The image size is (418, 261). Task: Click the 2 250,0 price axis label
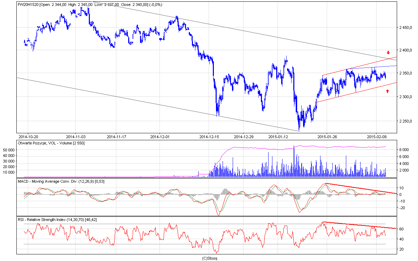click(x=406, y=121)
